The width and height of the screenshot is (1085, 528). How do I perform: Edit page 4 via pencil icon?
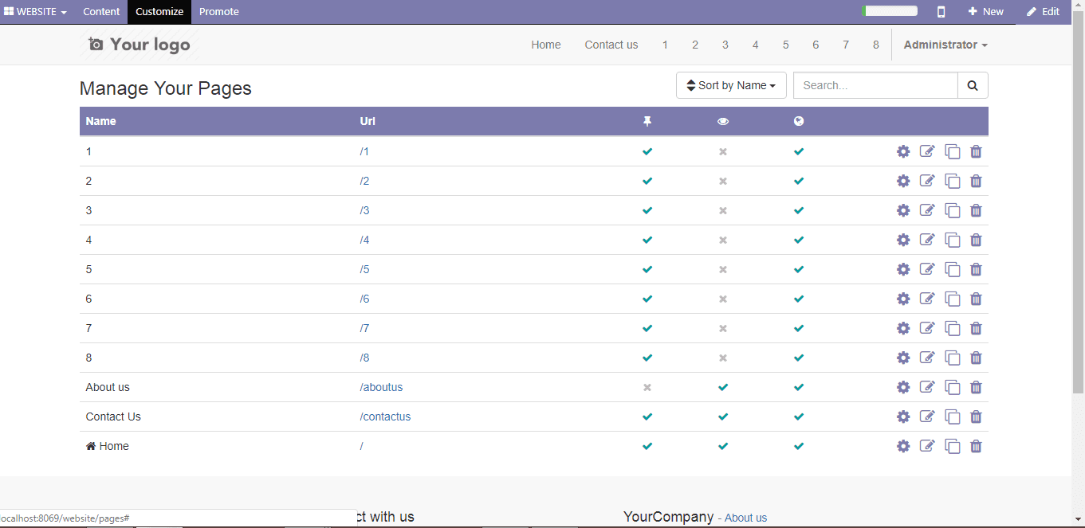(927, 240)
